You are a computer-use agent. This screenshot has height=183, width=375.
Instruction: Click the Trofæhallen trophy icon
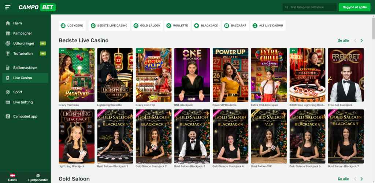point(8,54)
